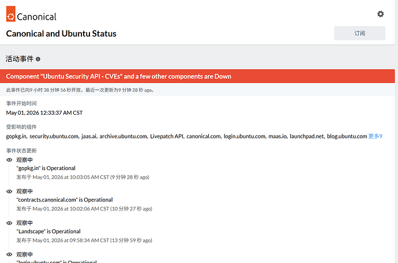The height and width of the screenshot is (263, 398).
Task: Click the 受影响的组件 label
Action: click(21, 127)
